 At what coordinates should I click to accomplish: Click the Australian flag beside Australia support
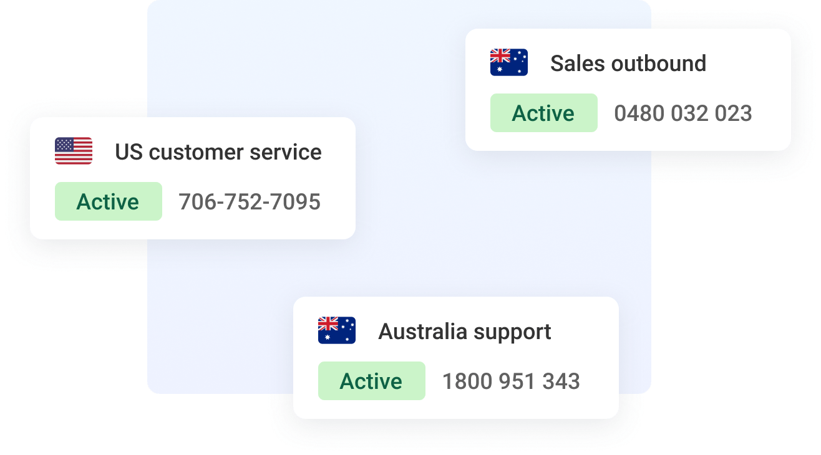pyautogui.click(x=337, y=330)
